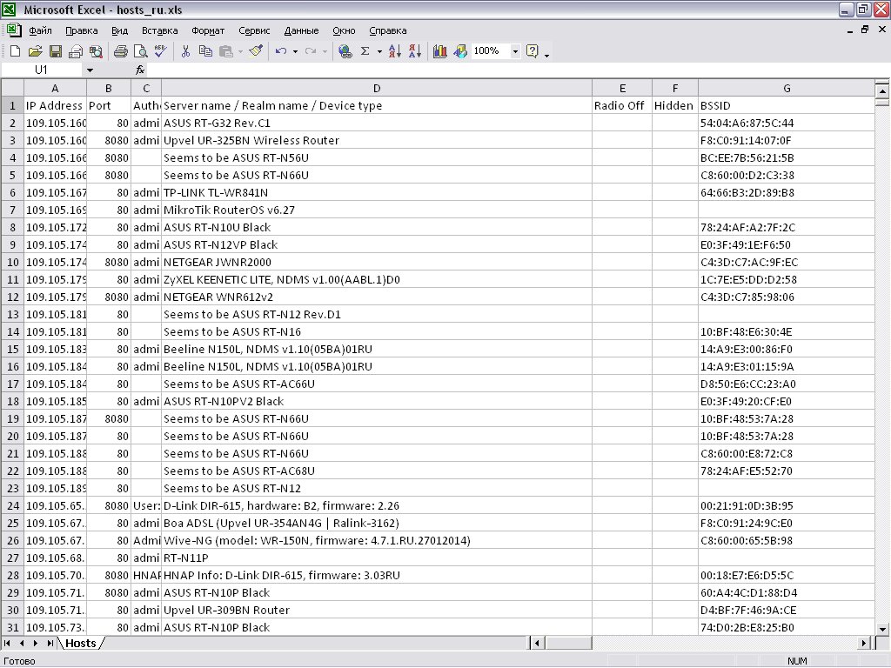This screenshot has width=891, height=668.
Task: Click the Select All corner button
Action: [12, 88]
